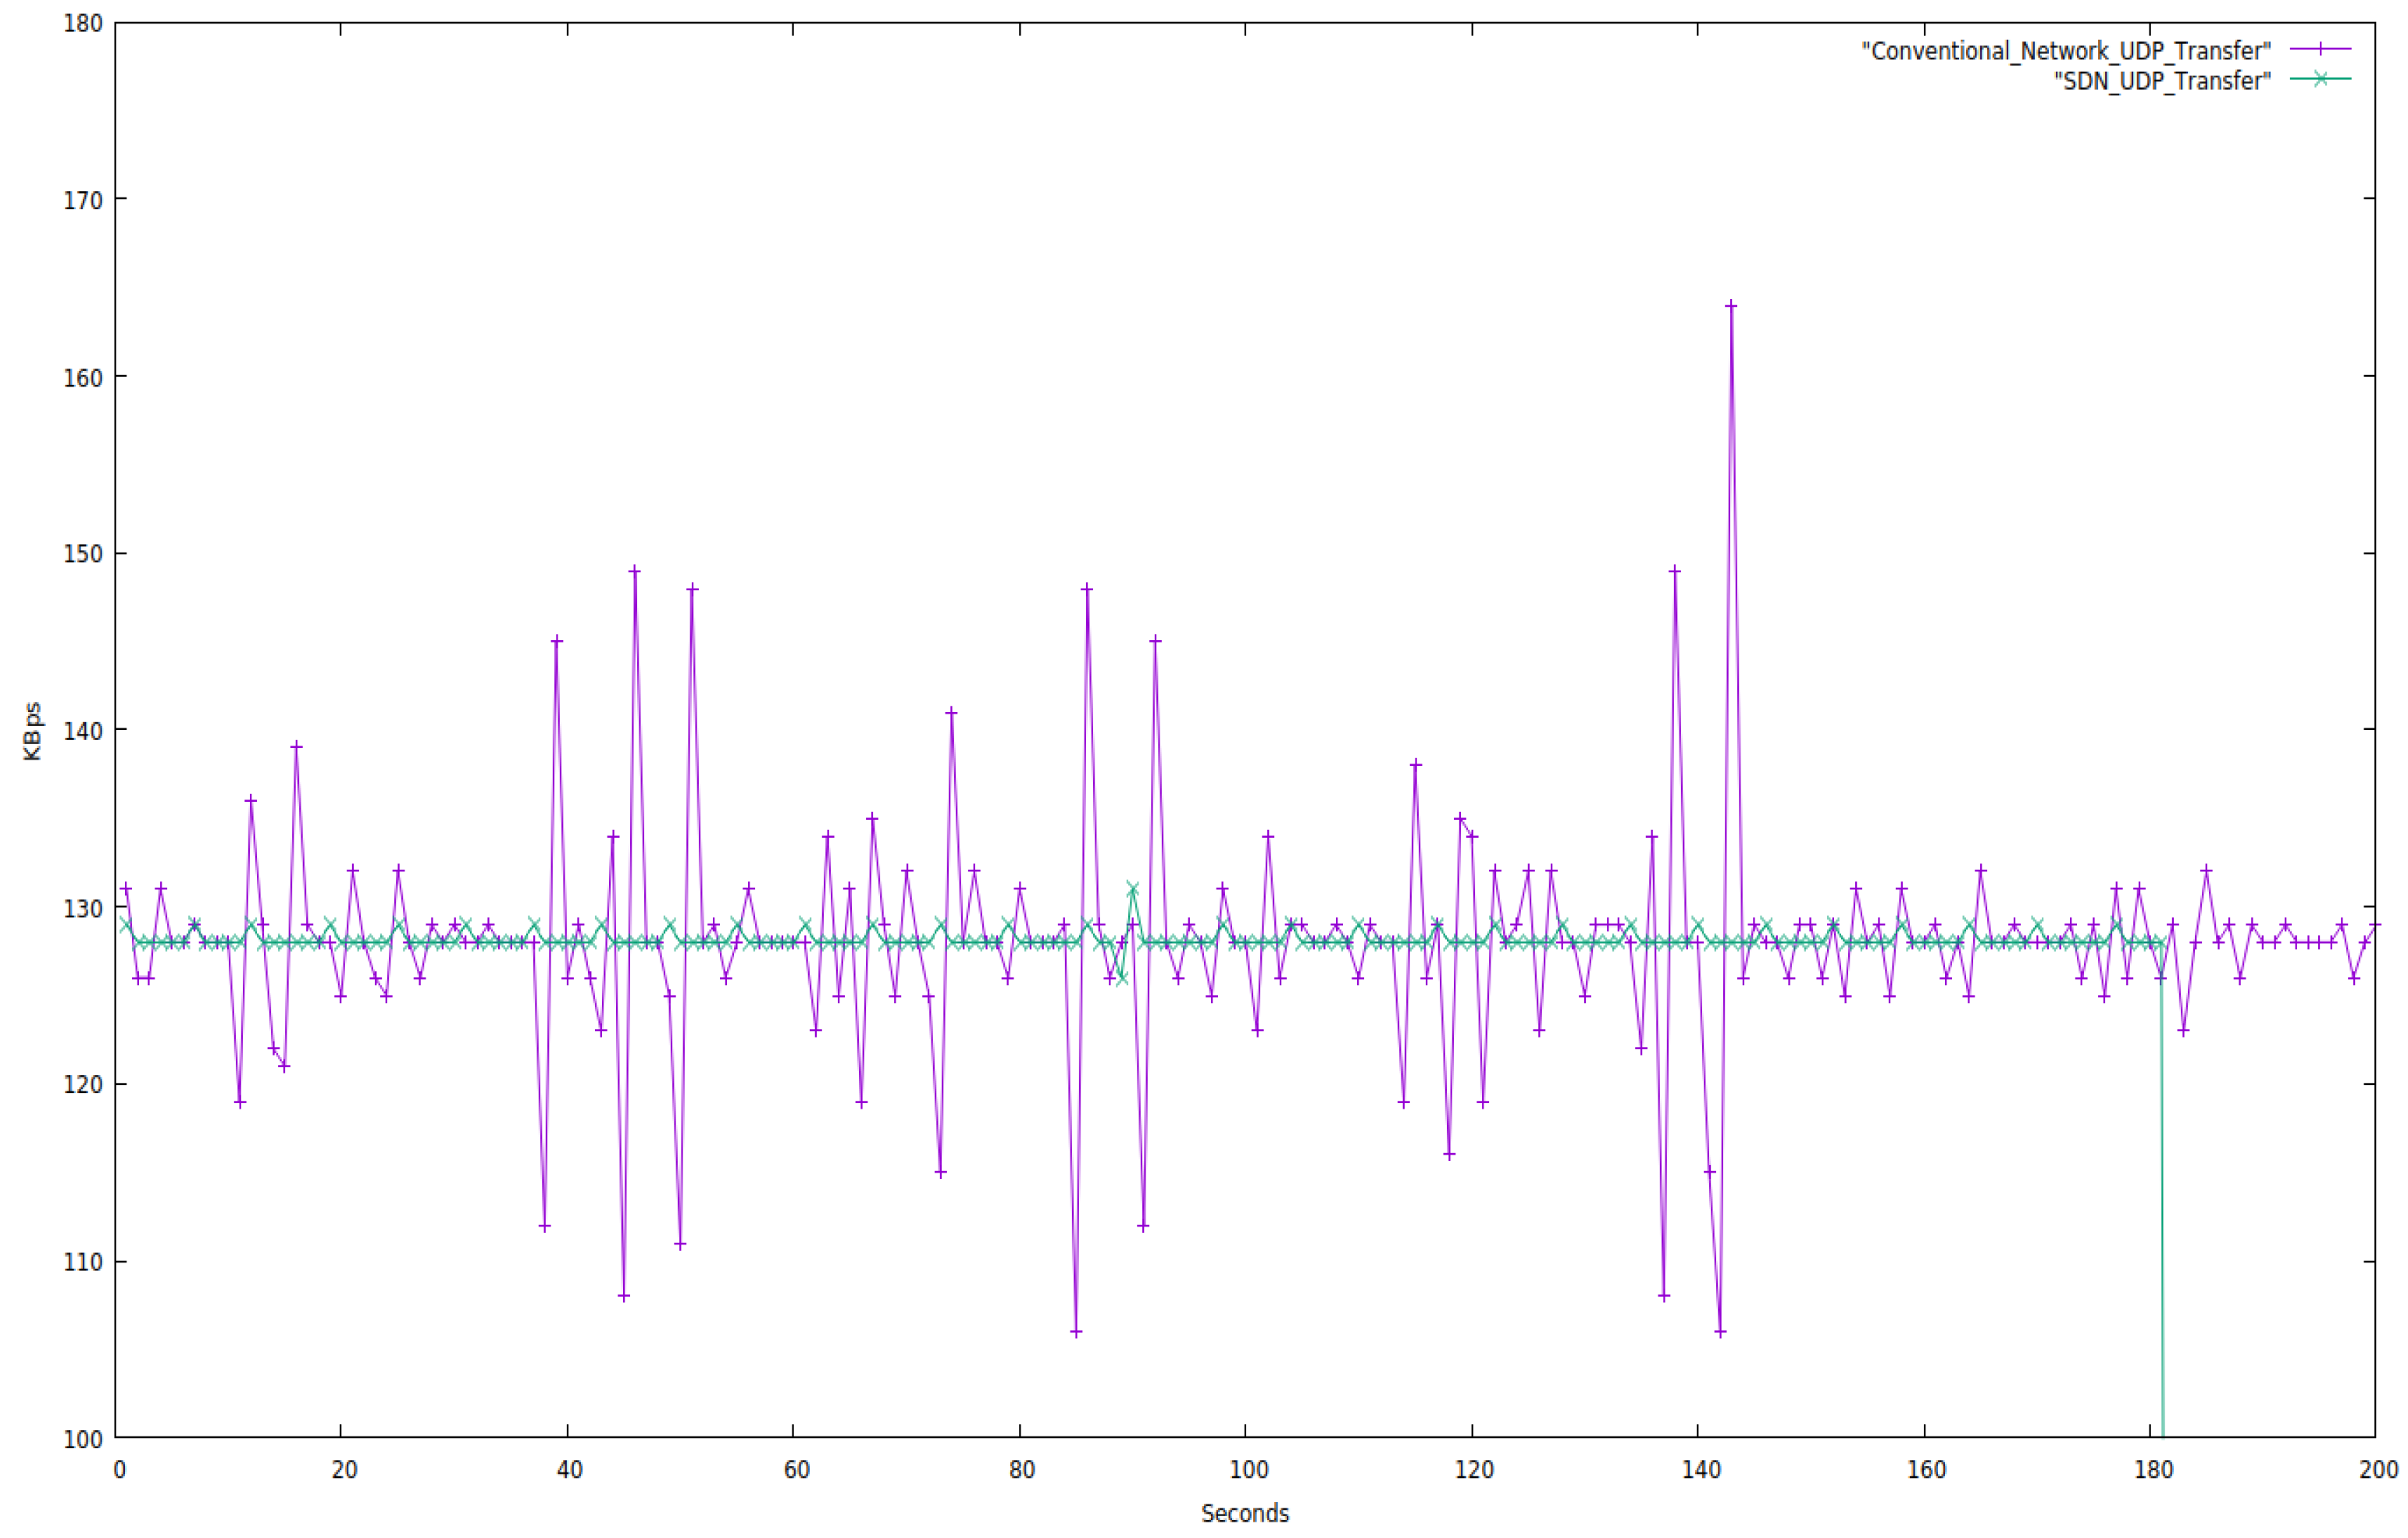
Task: Click the 180 tick label on the y-axis
Action: 83,23
